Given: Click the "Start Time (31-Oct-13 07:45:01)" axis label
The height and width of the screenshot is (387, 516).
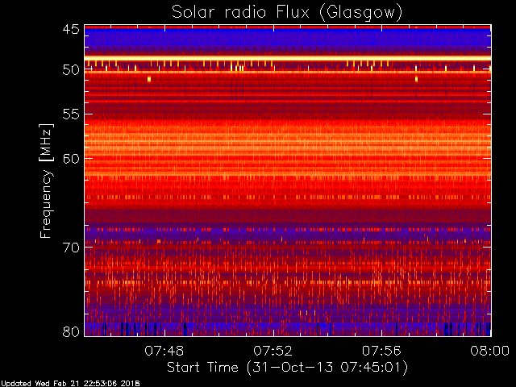Looking at the screenshot, I should pos(287,367).
